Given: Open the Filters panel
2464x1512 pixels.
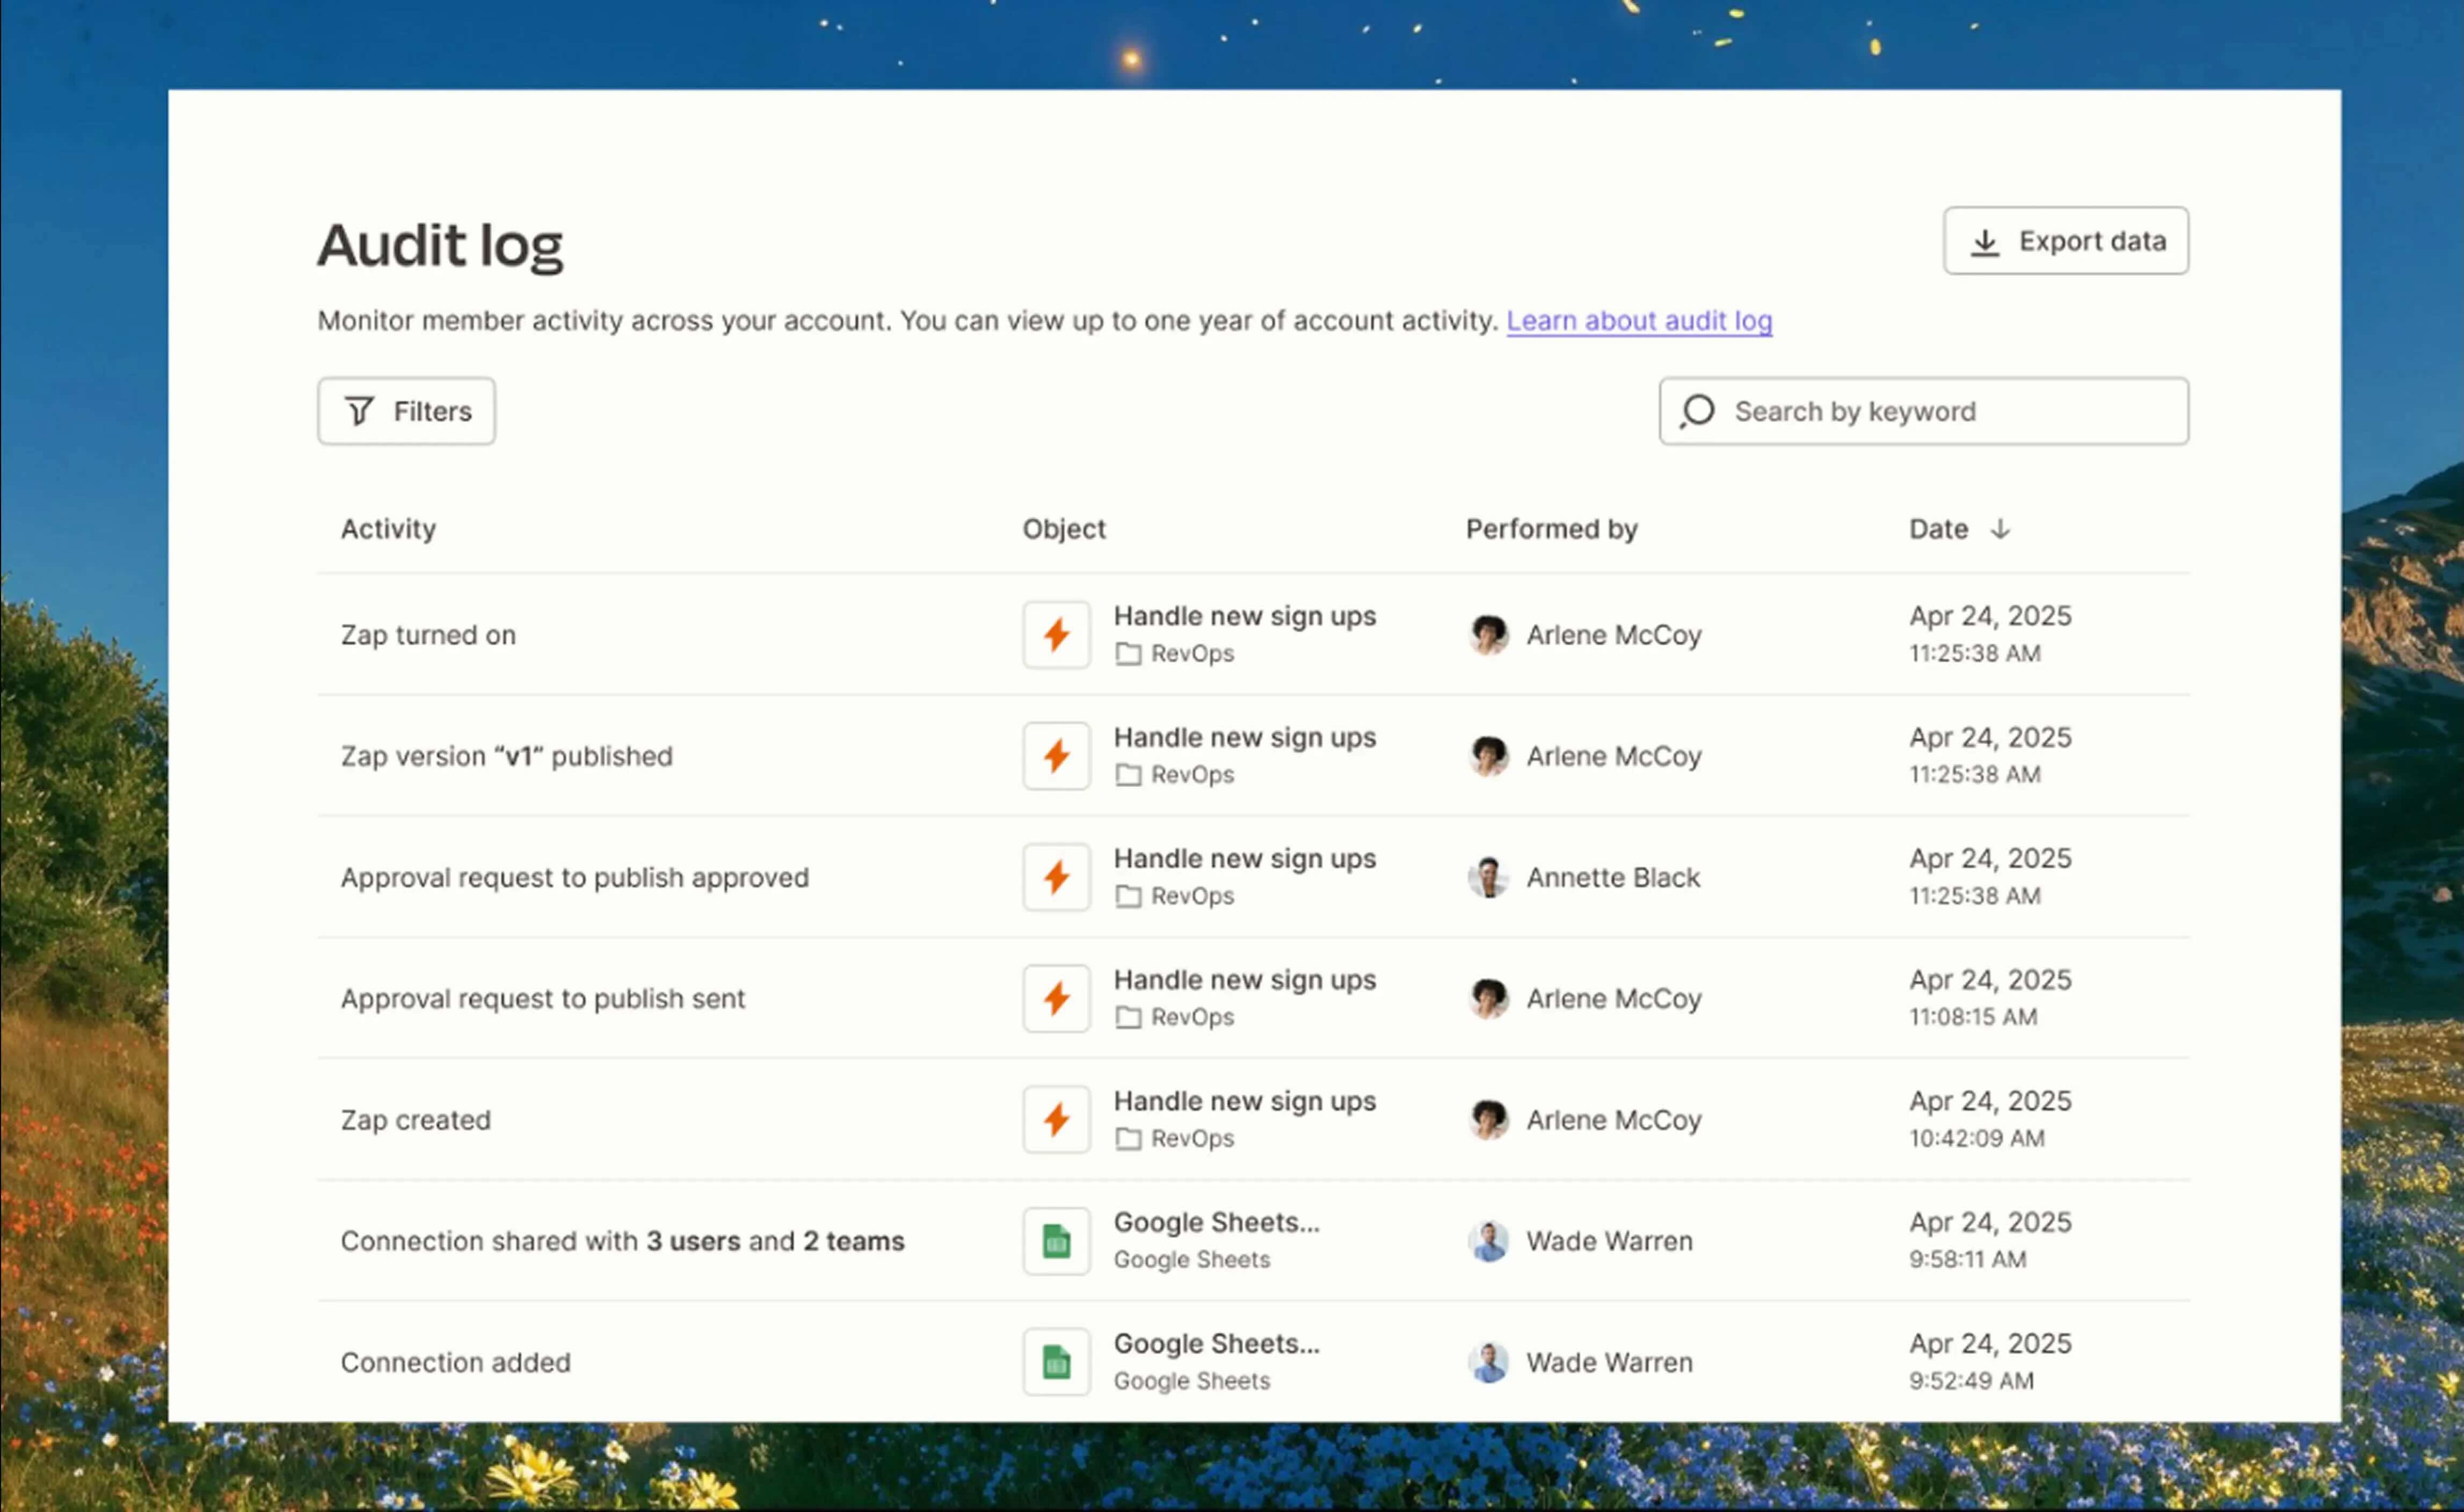Looking at the screenshot, I should [x=406, y=410].
